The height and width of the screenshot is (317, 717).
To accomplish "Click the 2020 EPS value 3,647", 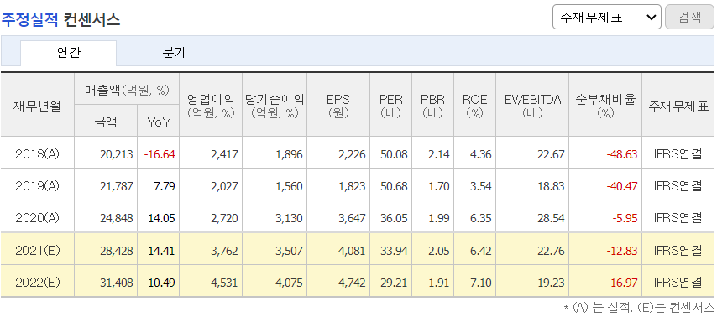I will pos(352,218).
